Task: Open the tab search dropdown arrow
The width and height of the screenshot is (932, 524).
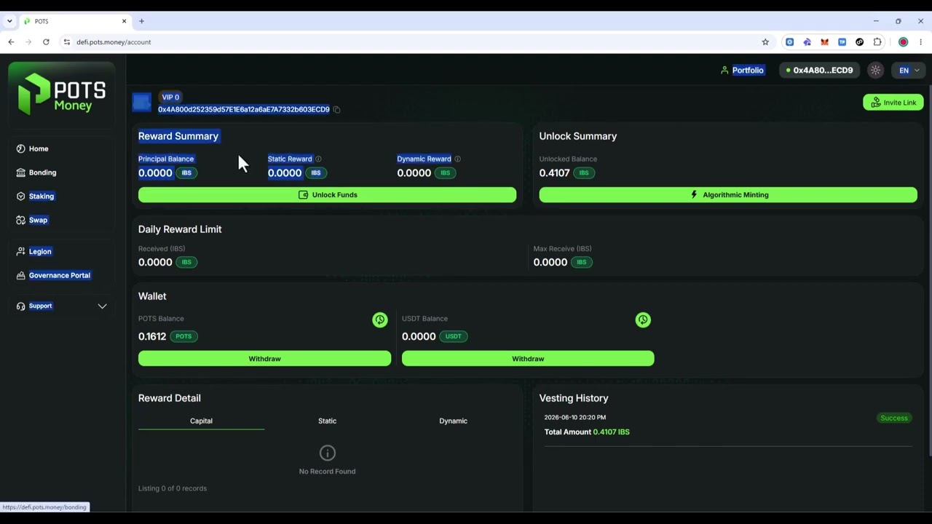Action: pyautogui.click(x=9, y=21)
